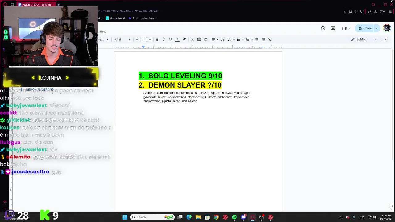Increase the paragraph indent

[263, 39]
